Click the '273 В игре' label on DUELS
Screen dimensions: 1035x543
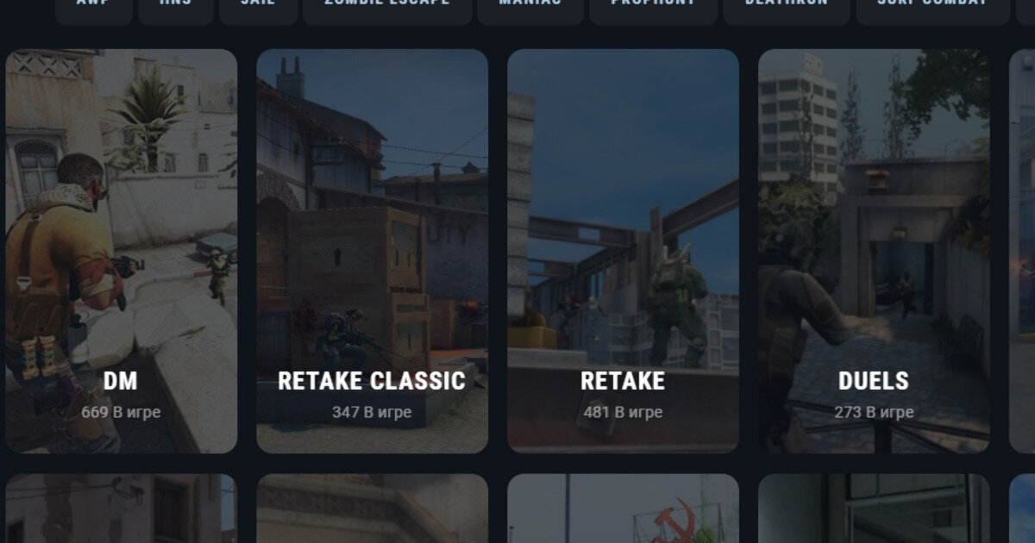pyautogui.click(x=874, y=412)
